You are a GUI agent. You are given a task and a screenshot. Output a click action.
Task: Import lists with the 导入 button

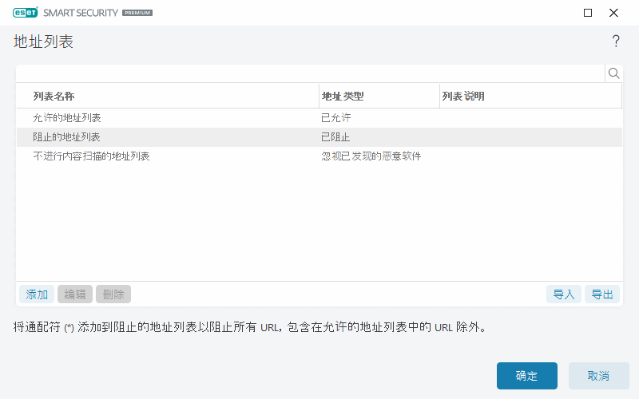[564, 294]
